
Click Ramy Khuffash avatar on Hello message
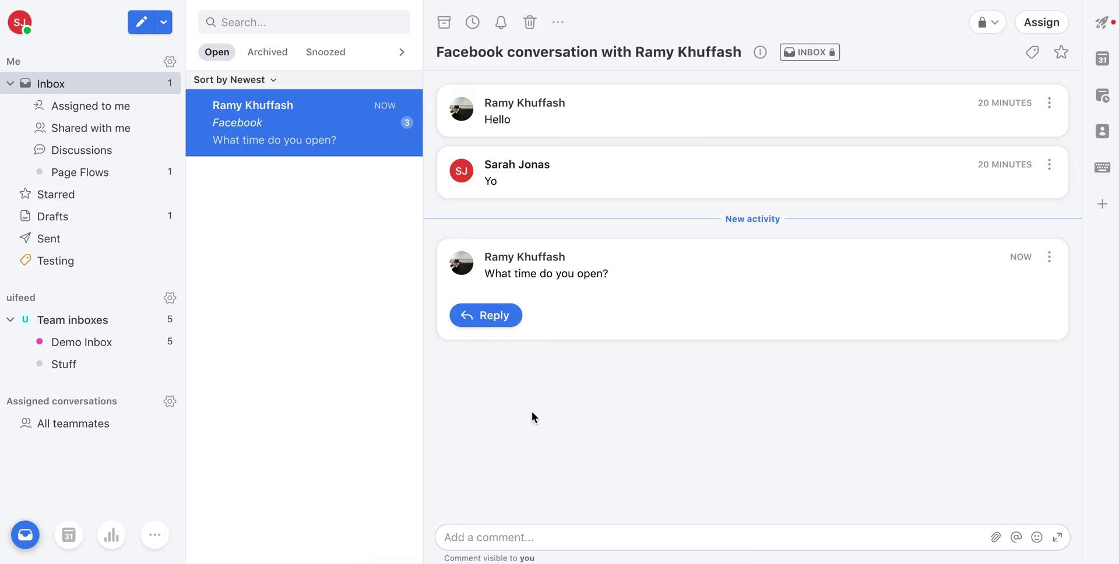point(461,109)
